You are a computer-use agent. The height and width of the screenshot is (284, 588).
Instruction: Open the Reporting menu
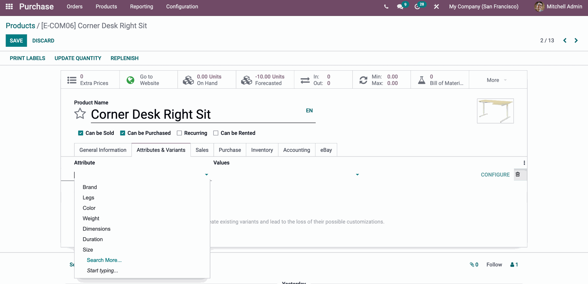(141, 6)
